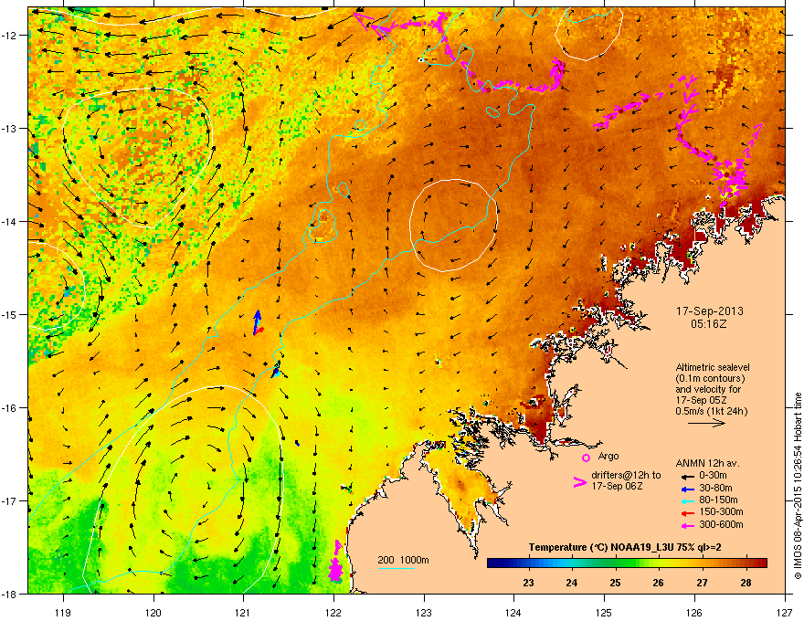804x621 pixels.
Task: Click the '0-30m' depth label
Action: (713, 476)
